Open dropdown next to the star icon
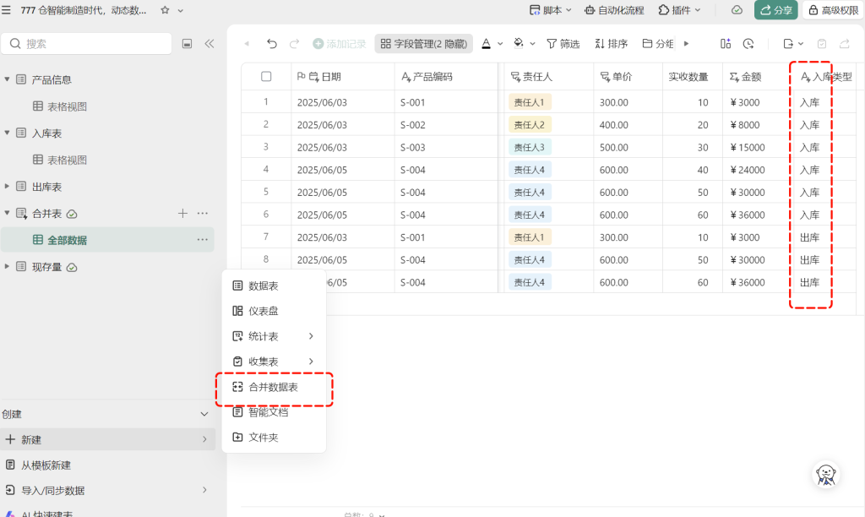 [x=181, y=10]
